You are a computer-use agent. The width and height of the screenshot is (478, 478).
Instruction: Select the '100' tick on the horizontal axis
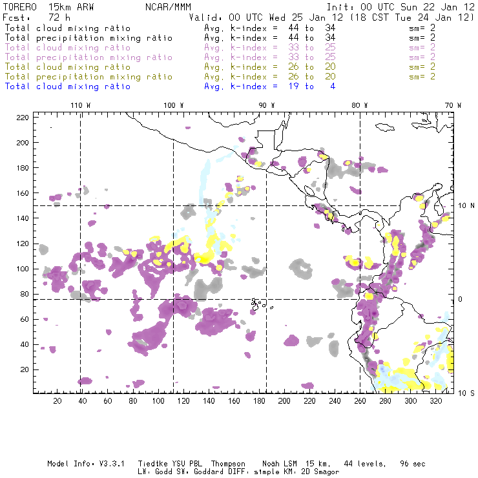pyautogui.click(x=158, y=401)
